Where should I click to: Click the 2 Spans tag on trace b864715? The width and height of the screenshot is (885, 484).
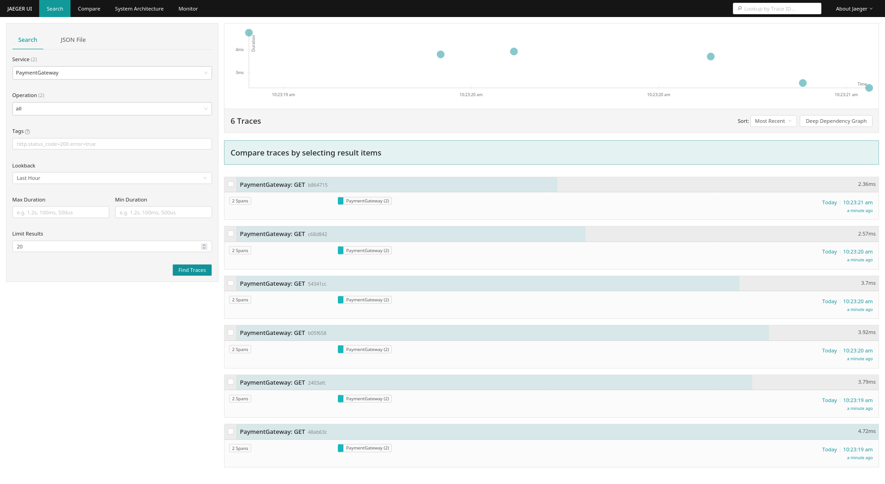pyautogui.click(x=240, y=201)
